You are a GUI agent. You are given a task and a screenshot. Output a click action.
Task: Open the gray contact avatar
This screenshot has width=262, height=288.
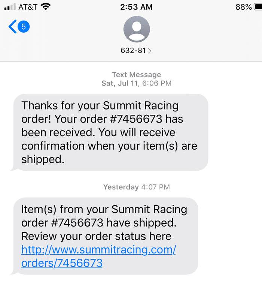136,29
